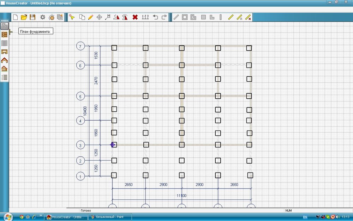The image size is (353, 221).
Task: Open the 3D house view sidebar icon
Action: coord(5,69)
